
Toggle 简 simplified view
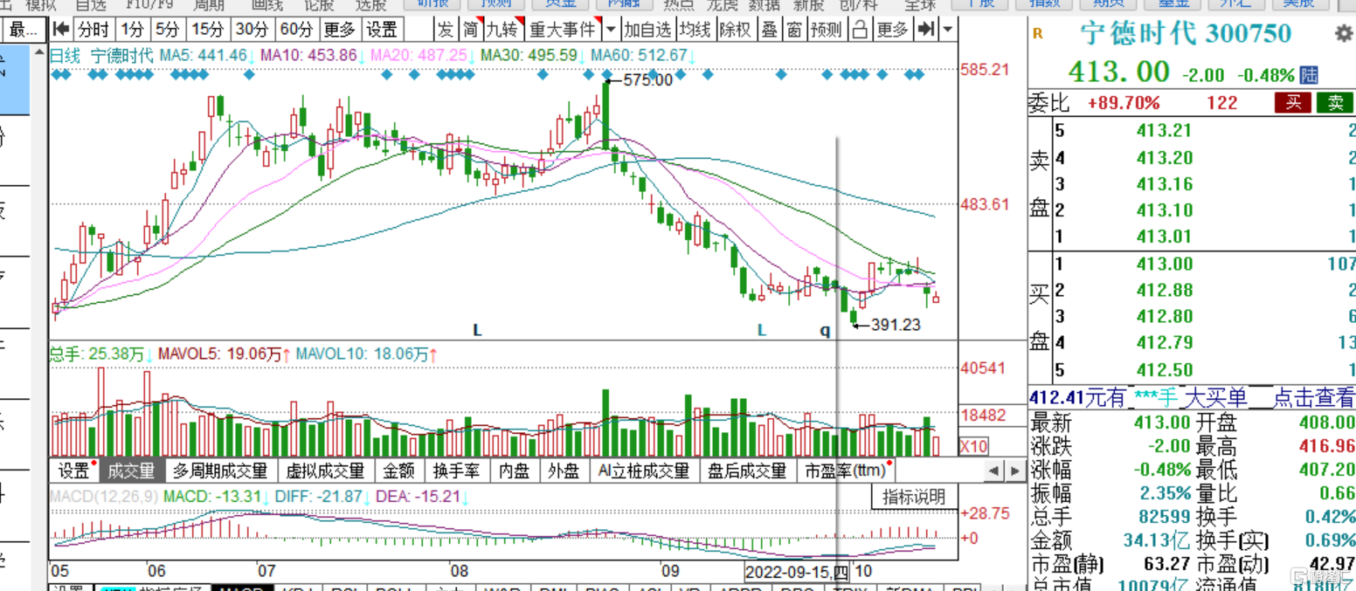(x=470, y=30)
